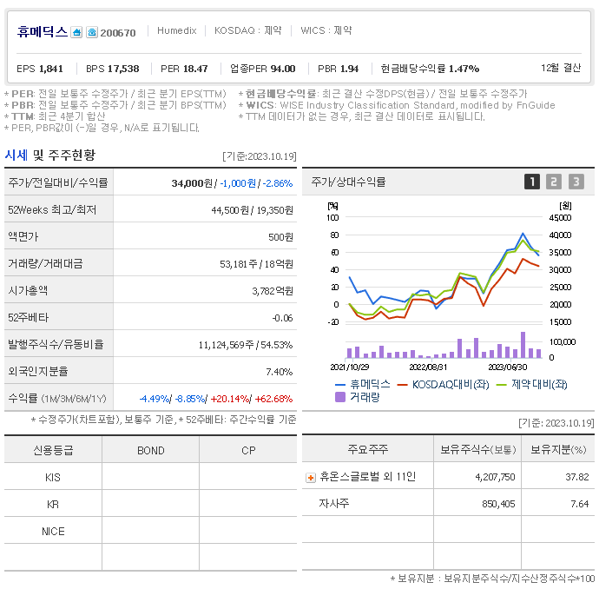Click the NICE credit rating row
Screen dimensions: 599x589
(x=150, y=532)
